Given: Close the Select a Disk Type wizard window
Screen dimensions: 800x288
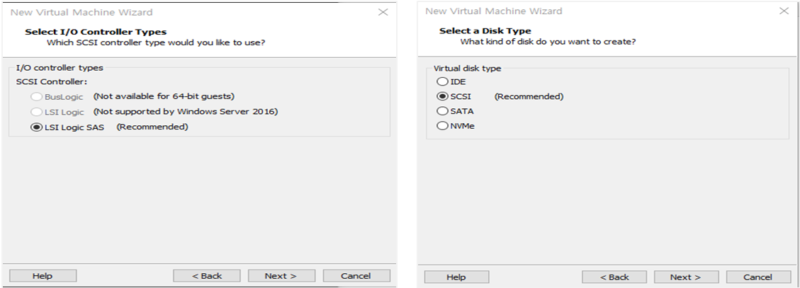Looking at the screenshot, I should (784, 11).
